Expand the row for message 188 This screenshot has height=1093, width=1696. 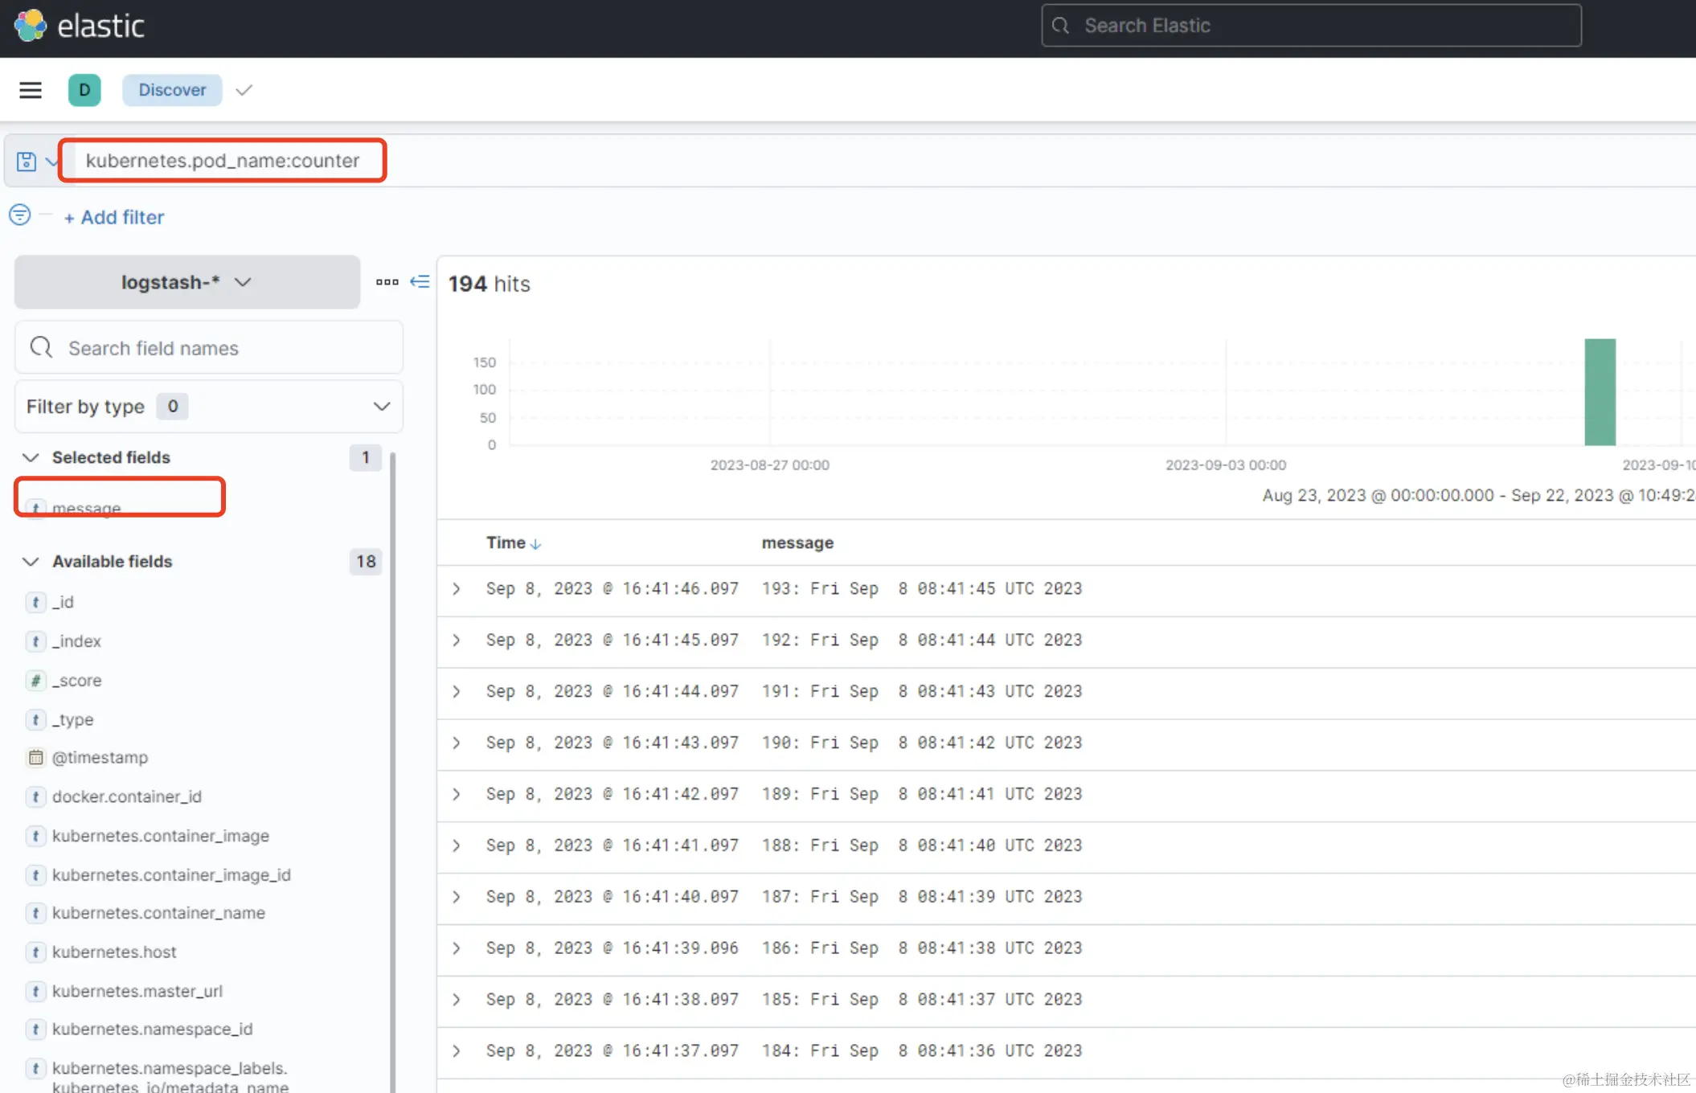pyautogui.click(x=457, y=846)
